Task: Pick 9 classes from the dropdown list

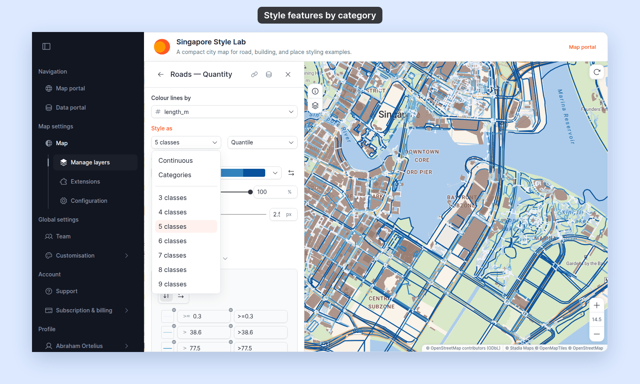Action: [x=186, y=284]
